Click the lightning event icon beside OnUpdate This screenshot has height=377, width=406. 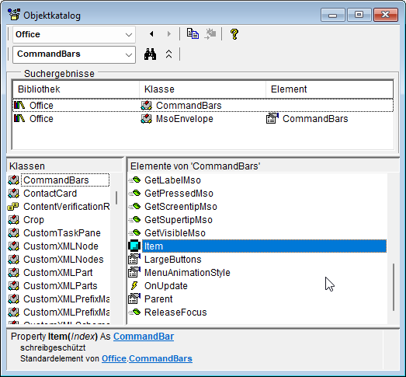tap(134, 286)
